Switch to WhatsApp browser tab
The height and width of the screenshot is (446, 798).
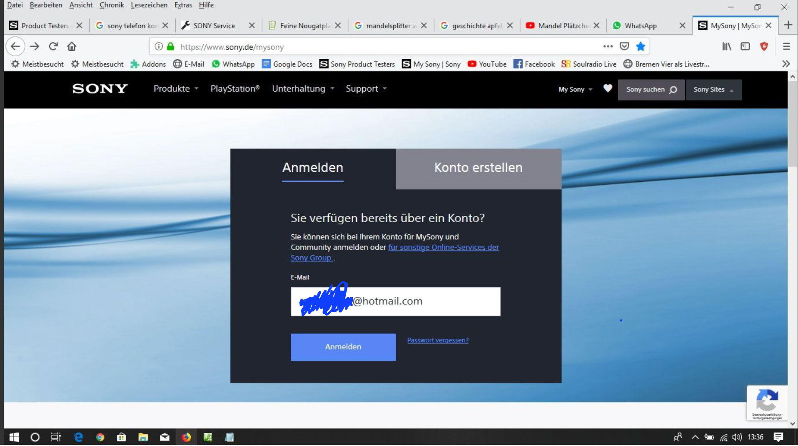648,25
